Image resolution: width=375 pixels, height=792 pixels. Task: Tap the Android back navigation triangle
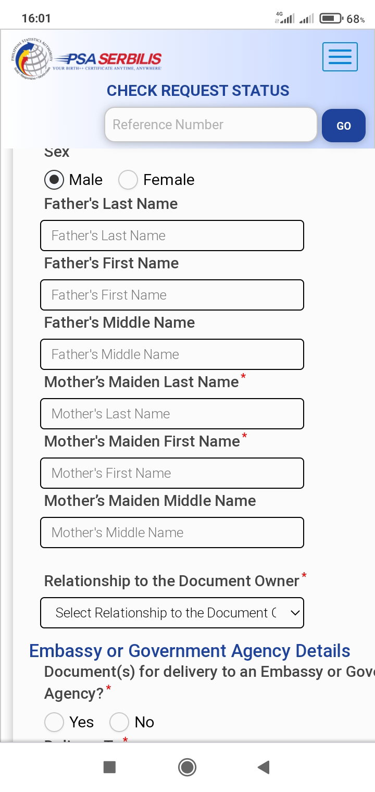pos(264,767)
